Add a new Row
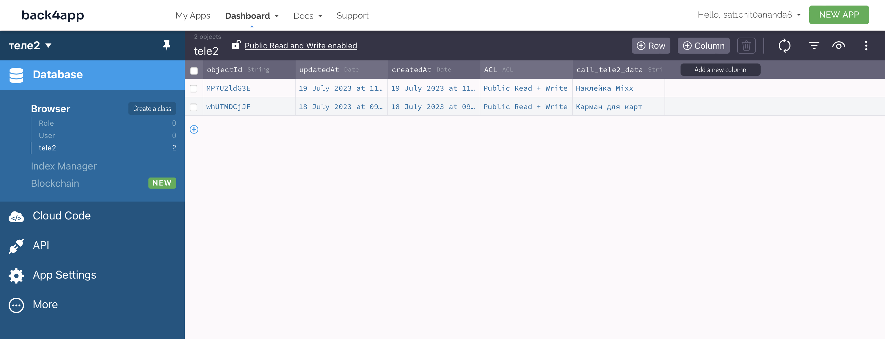 (651, 45)
